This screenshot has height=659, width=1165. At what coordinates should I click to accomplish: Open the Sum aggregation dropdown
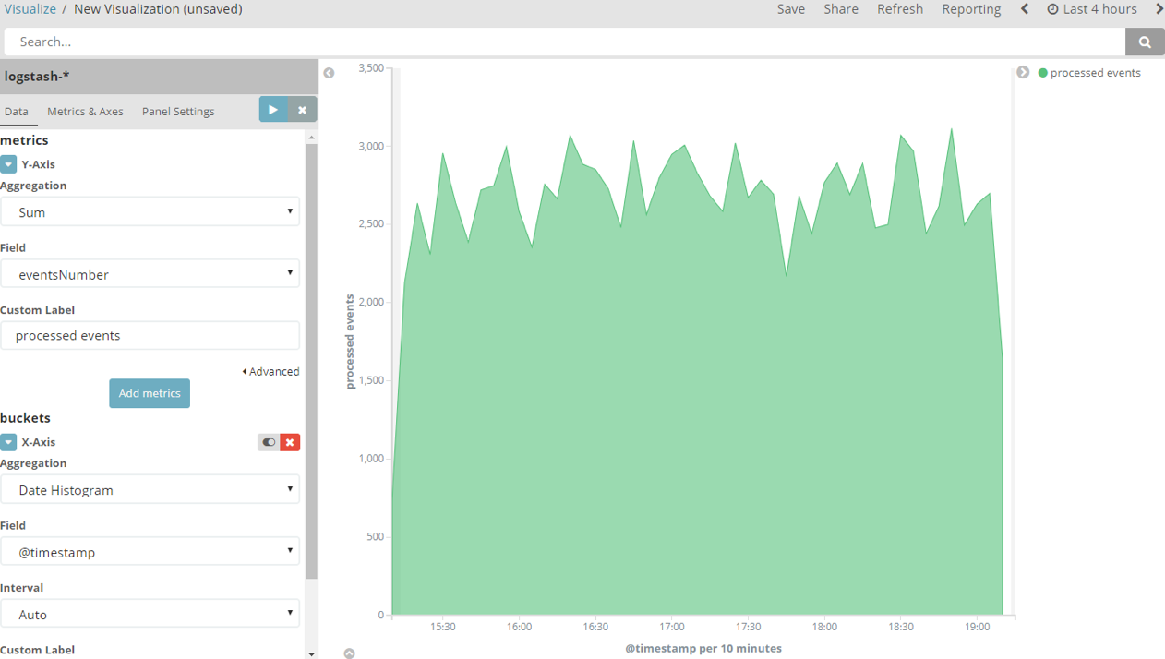(150, 211)
